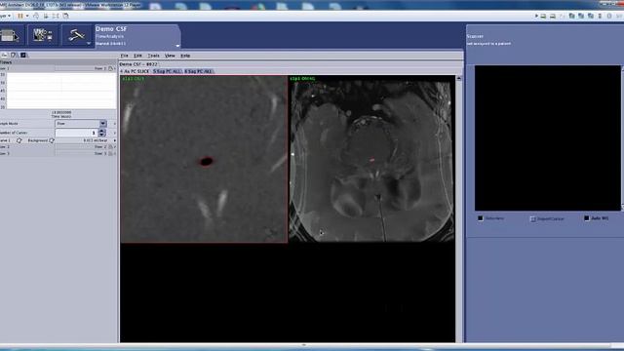
Task: Click the small arrow before the device icons
Action: [x=536, y=16]
